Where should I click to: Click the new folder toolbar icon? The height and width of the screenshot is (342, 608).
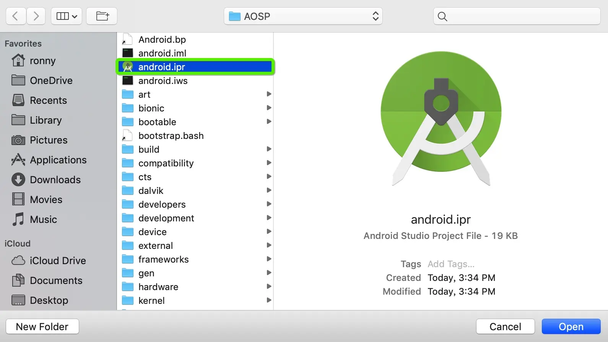pos(102,16)
